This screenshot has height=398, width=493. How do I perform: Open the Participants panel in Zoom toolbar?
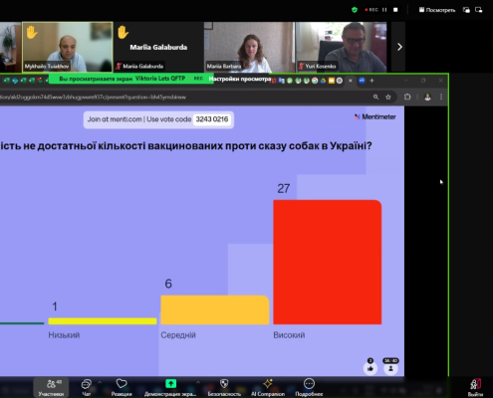pos(51,387)
